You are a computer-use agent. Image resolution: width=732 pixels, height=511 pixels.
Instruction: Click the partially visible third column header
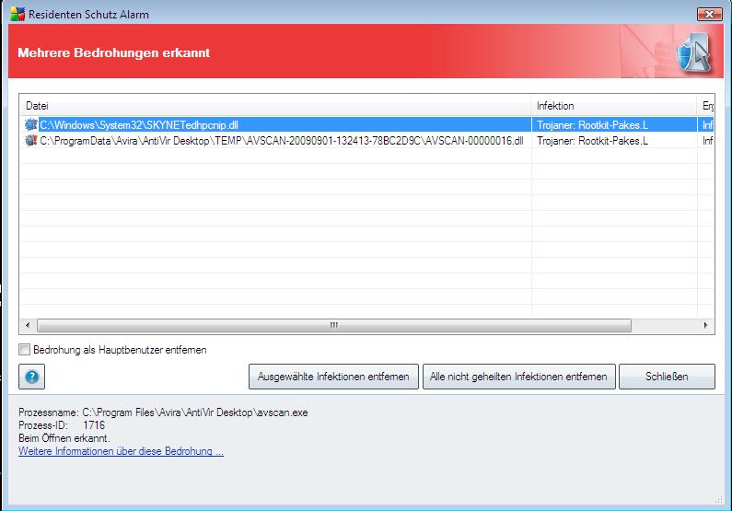pos(706,106)
